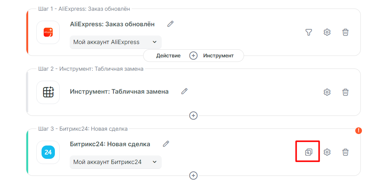379x184 pixels.
Task: Open settings gear of AliExpress step
Action: (327, 32)
